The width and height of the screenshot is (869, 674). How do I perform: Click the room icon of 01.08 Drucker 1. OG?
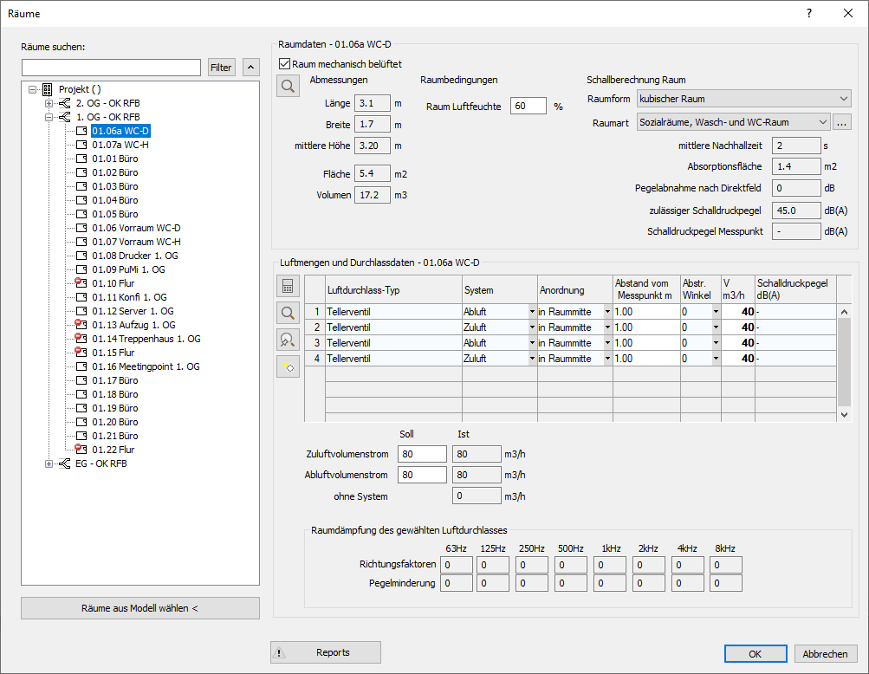(81, 256)
